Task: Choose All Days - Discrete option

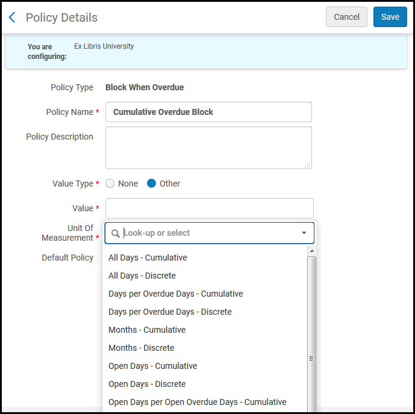Action: point(142,276)
